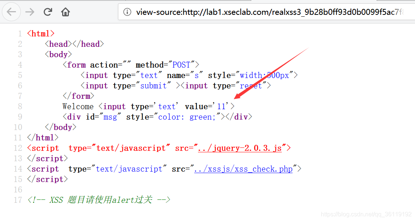Click the "submit" type value on line 6
The image size is (415, 221).
153,85
